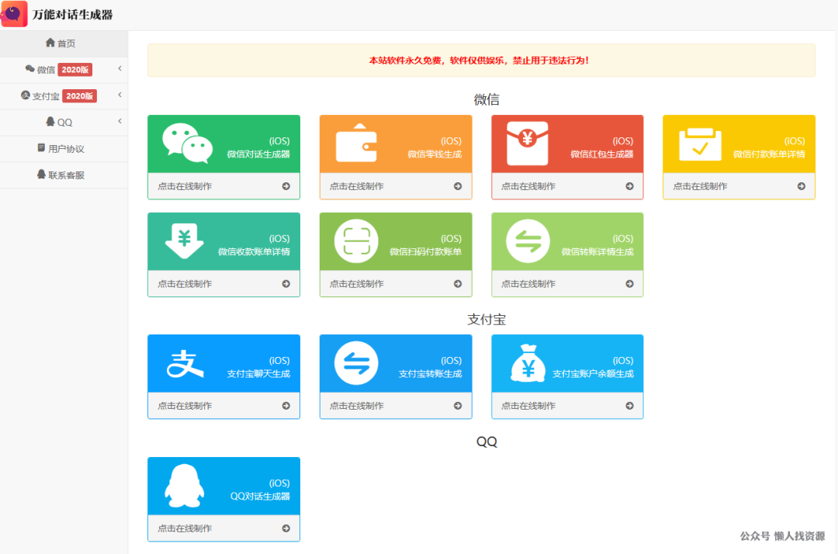Click the arrow circle icon on 支付宝转账生成 footer

(458, 406)
